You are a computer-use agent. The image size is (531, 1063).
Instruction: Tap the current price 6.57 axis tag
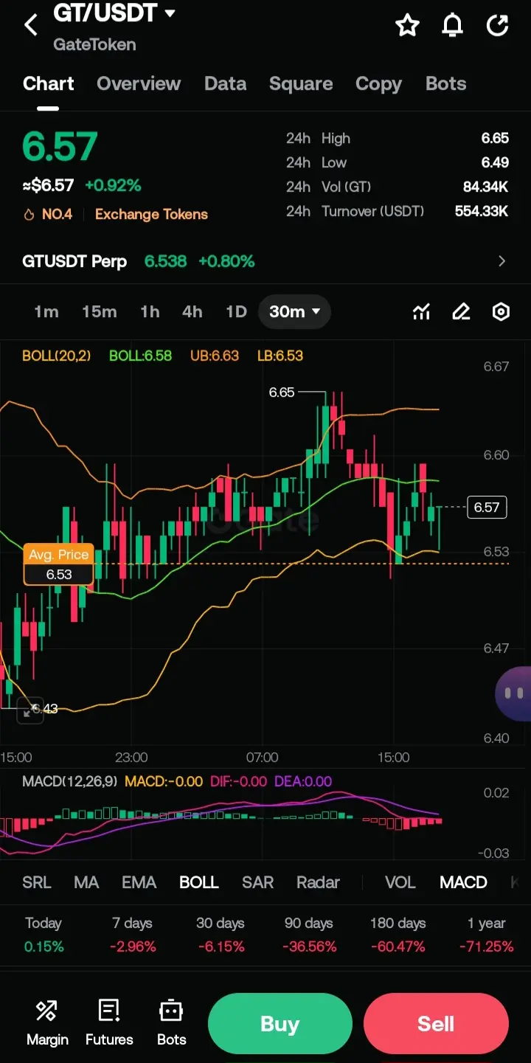coord(487,507)
